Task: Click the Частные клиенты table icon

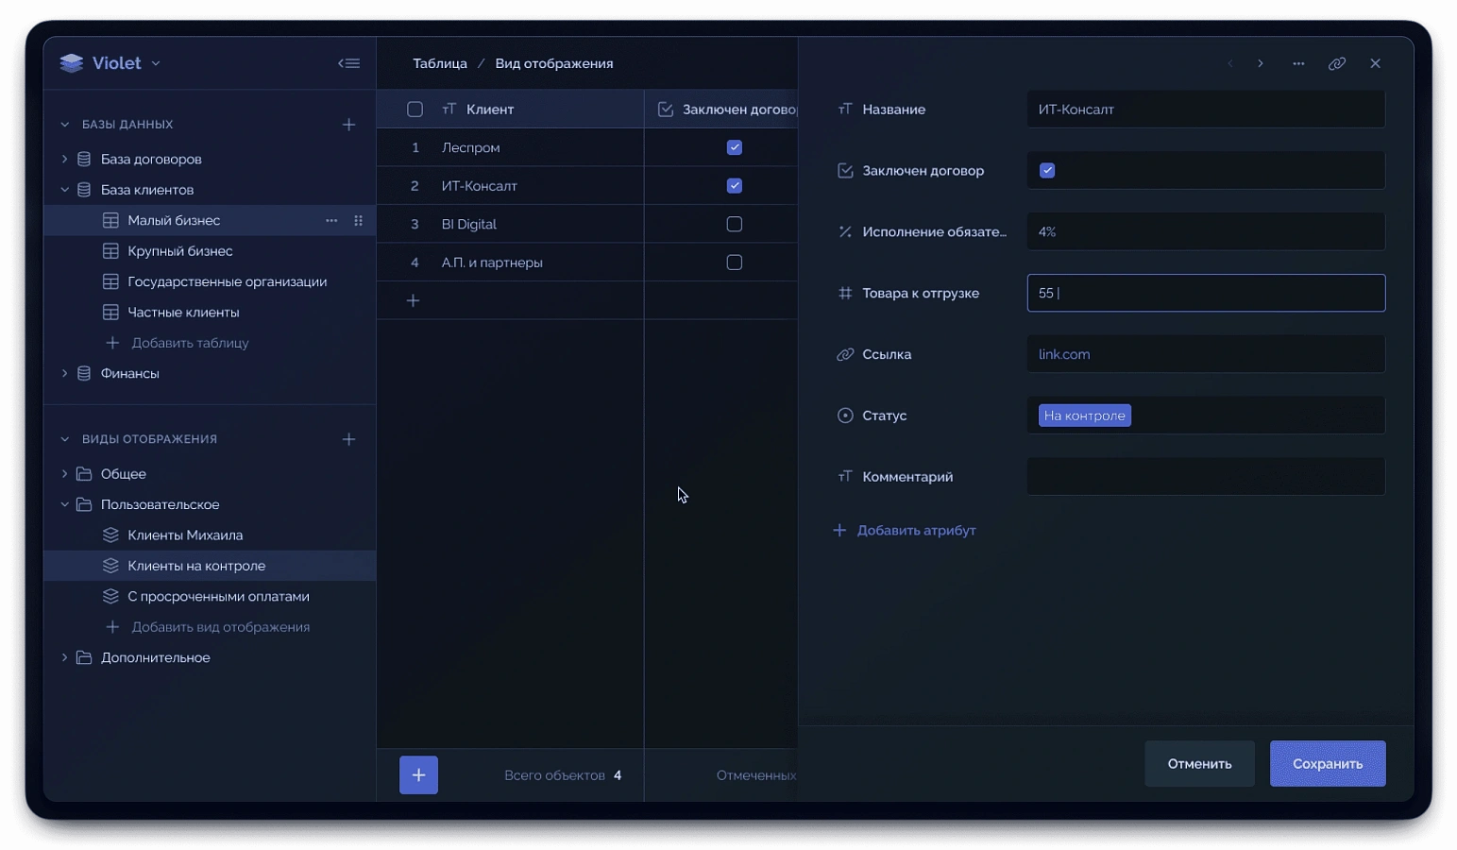Action: [110, 312]
